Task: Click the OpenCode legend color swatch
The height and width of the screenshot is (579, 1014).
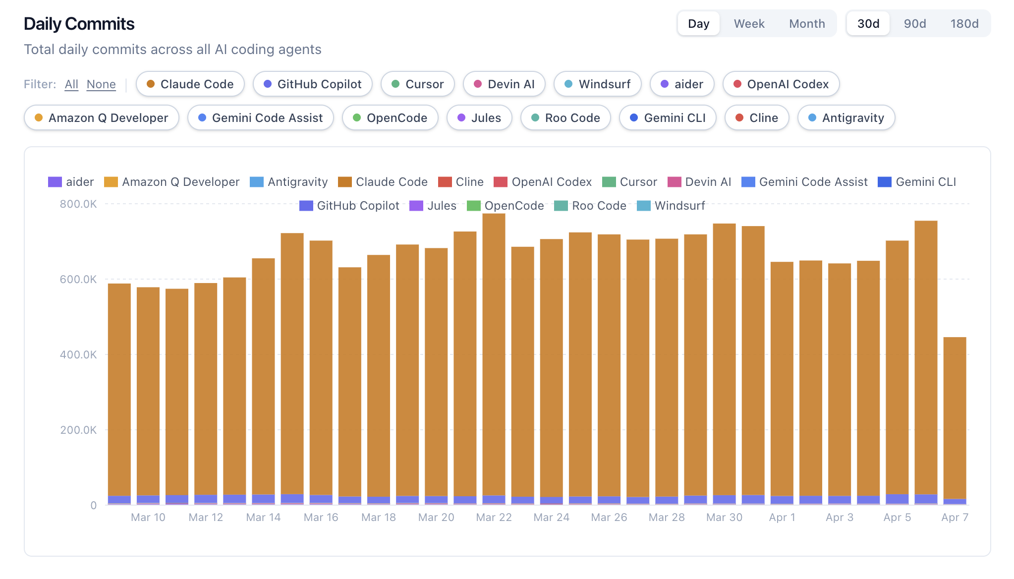Action: pos(474,206)
